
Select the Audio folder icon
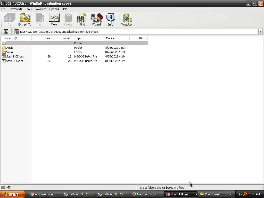click(x=4, y=48)
